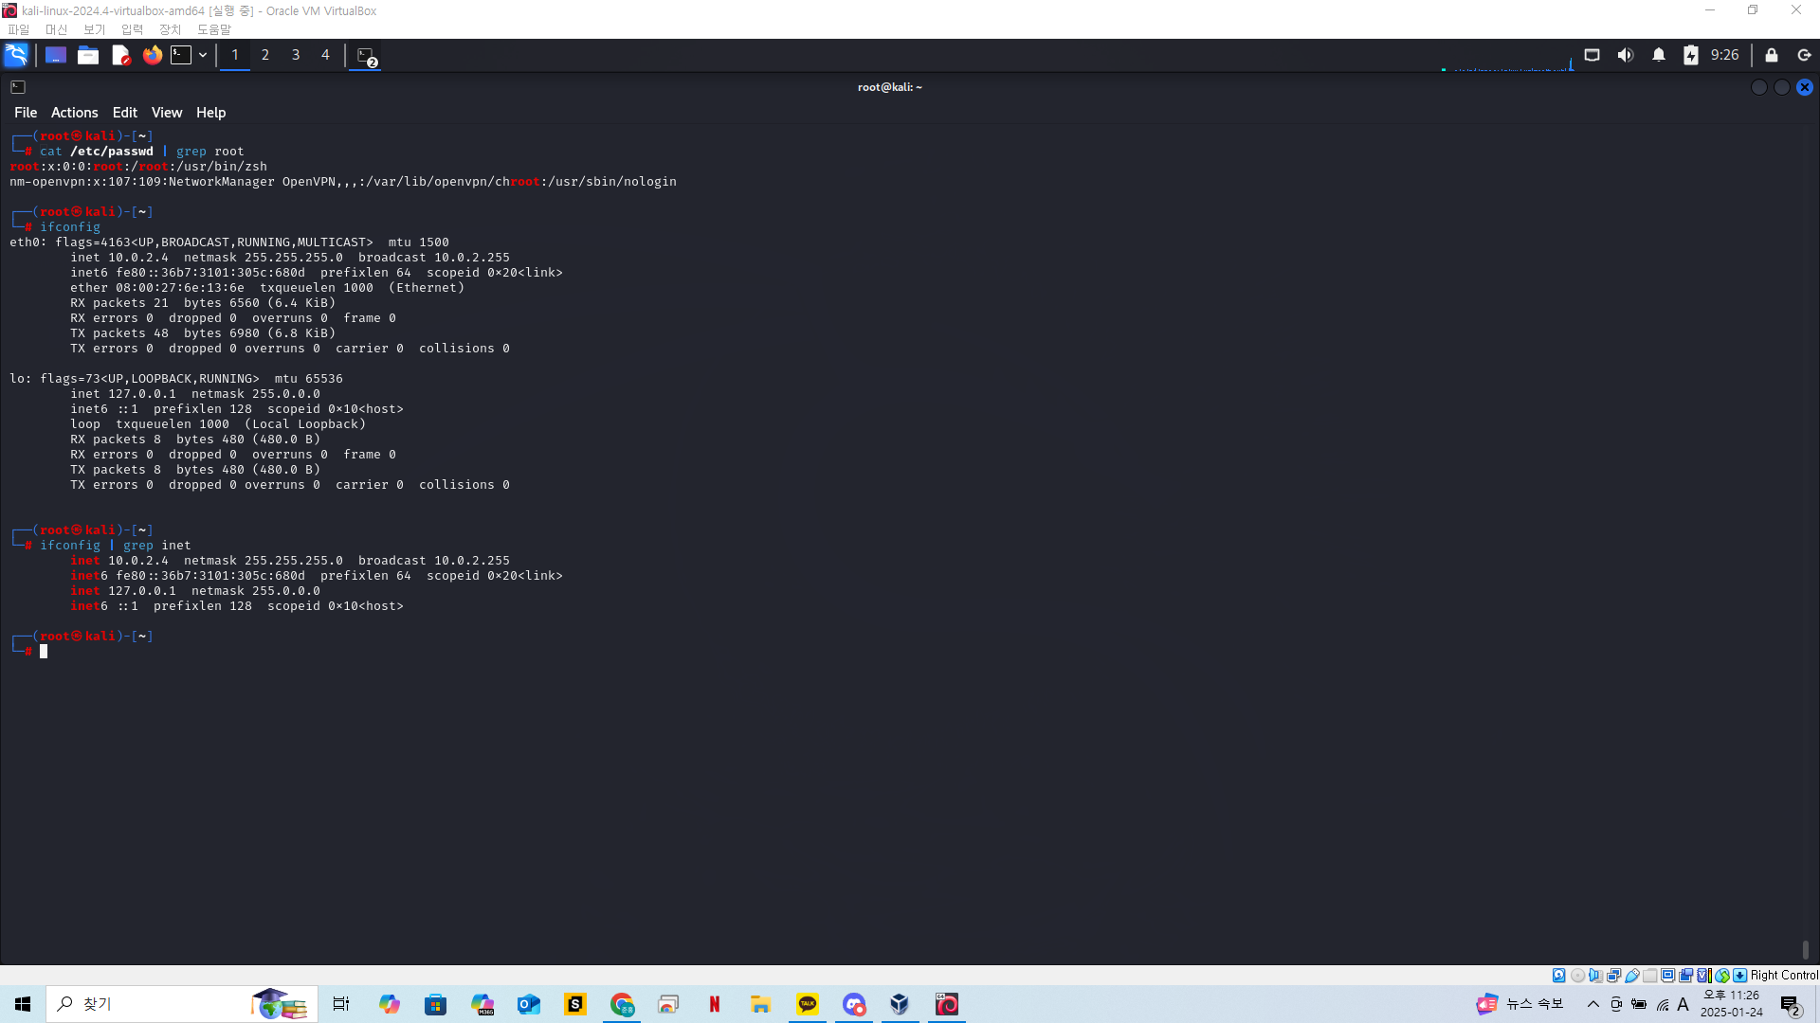Image resolution: width=1820 pixels, height=1023 pixels.
Task: Click the lock screen icon
Action: (x=1771, y=55)
